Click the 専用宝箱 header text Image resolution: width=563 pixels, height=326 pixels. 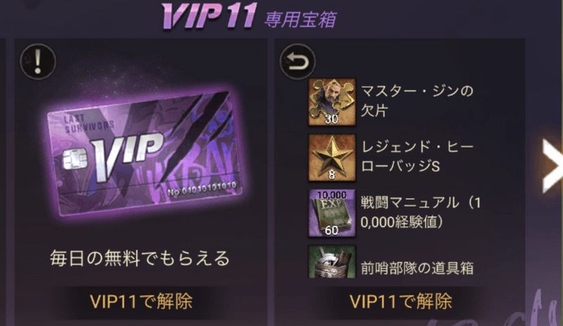pos(301,20)
